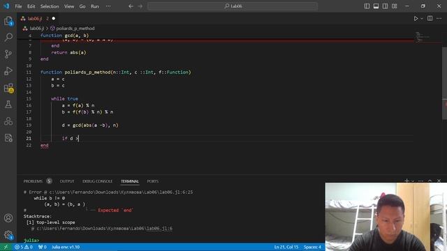Open the Run menu
This screenshot has width=447, height=251.
(x=95, y=6)
